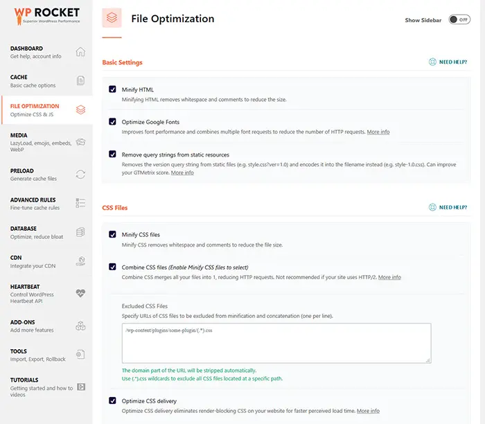Click the Basic Settings section heading
This screenshot has width=485, height=424.
122,62
